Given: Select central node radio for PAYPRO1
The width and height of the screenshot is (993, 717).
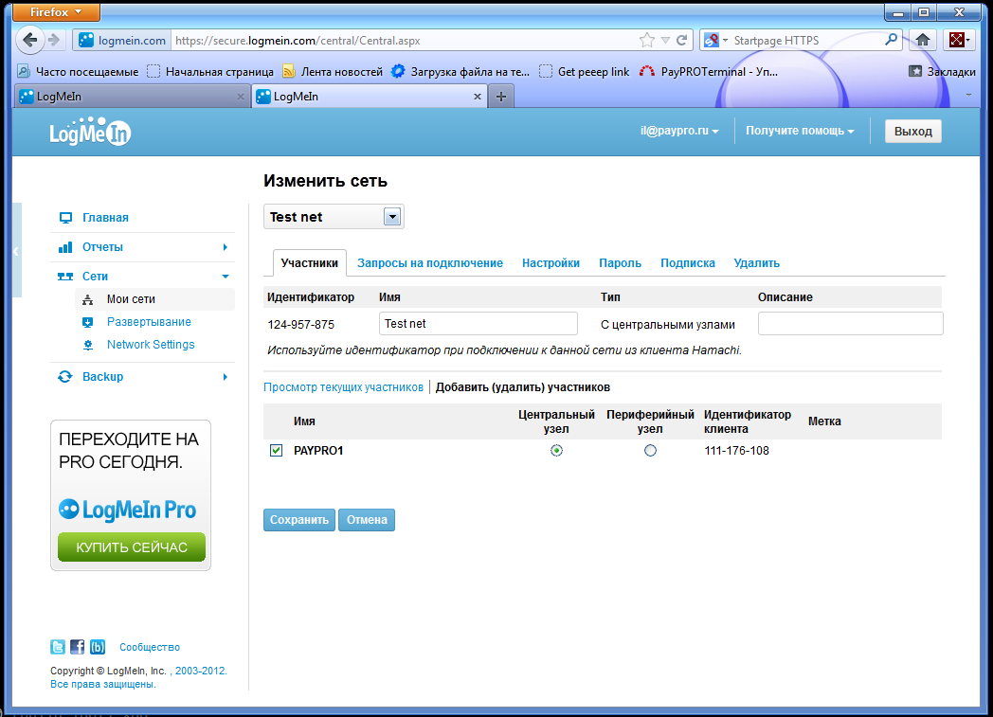Looking at the screenshot, I should [x=556, y=451].
